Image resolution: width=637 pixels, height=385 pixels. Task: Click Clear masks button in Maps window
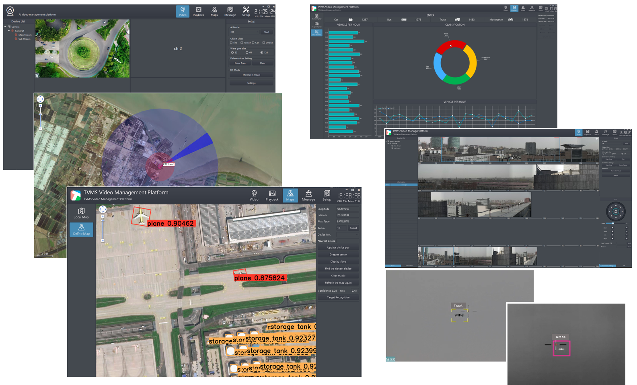pyautogui.click(x=338, y=276)
